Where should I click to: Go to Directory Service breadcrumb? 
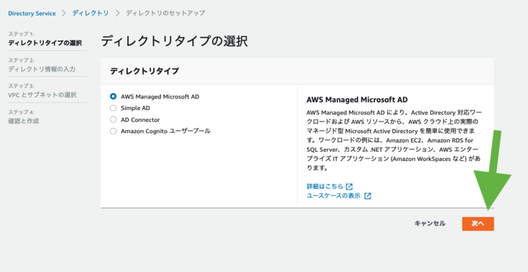(32, 13)
